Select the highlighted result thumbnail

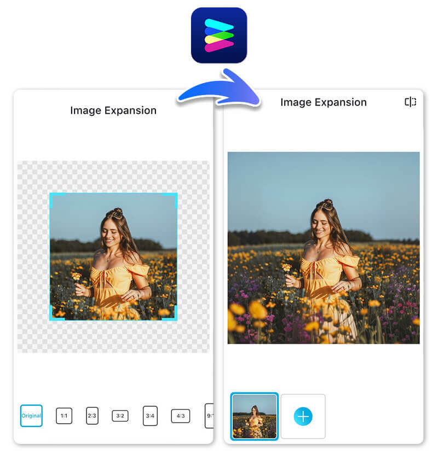pyautogui.click(x=255, y=416)
